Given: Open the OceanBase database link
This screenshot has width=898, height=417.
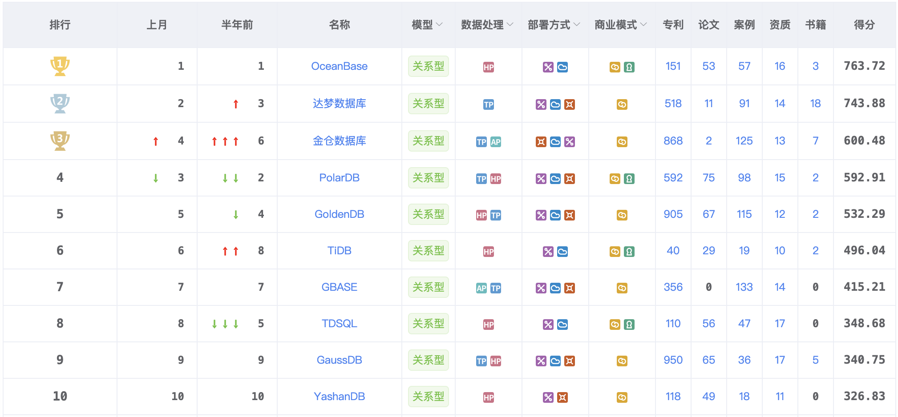Looking at the screenshot, I should point(339,66).
